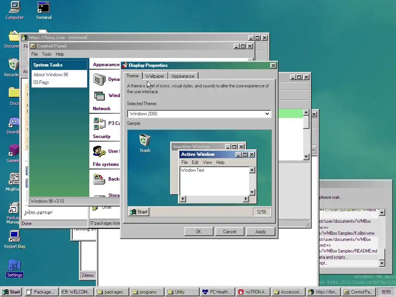The image size is (396, 297).
Task: Click scroll up arrow in installer log
Action: (382, 212)
